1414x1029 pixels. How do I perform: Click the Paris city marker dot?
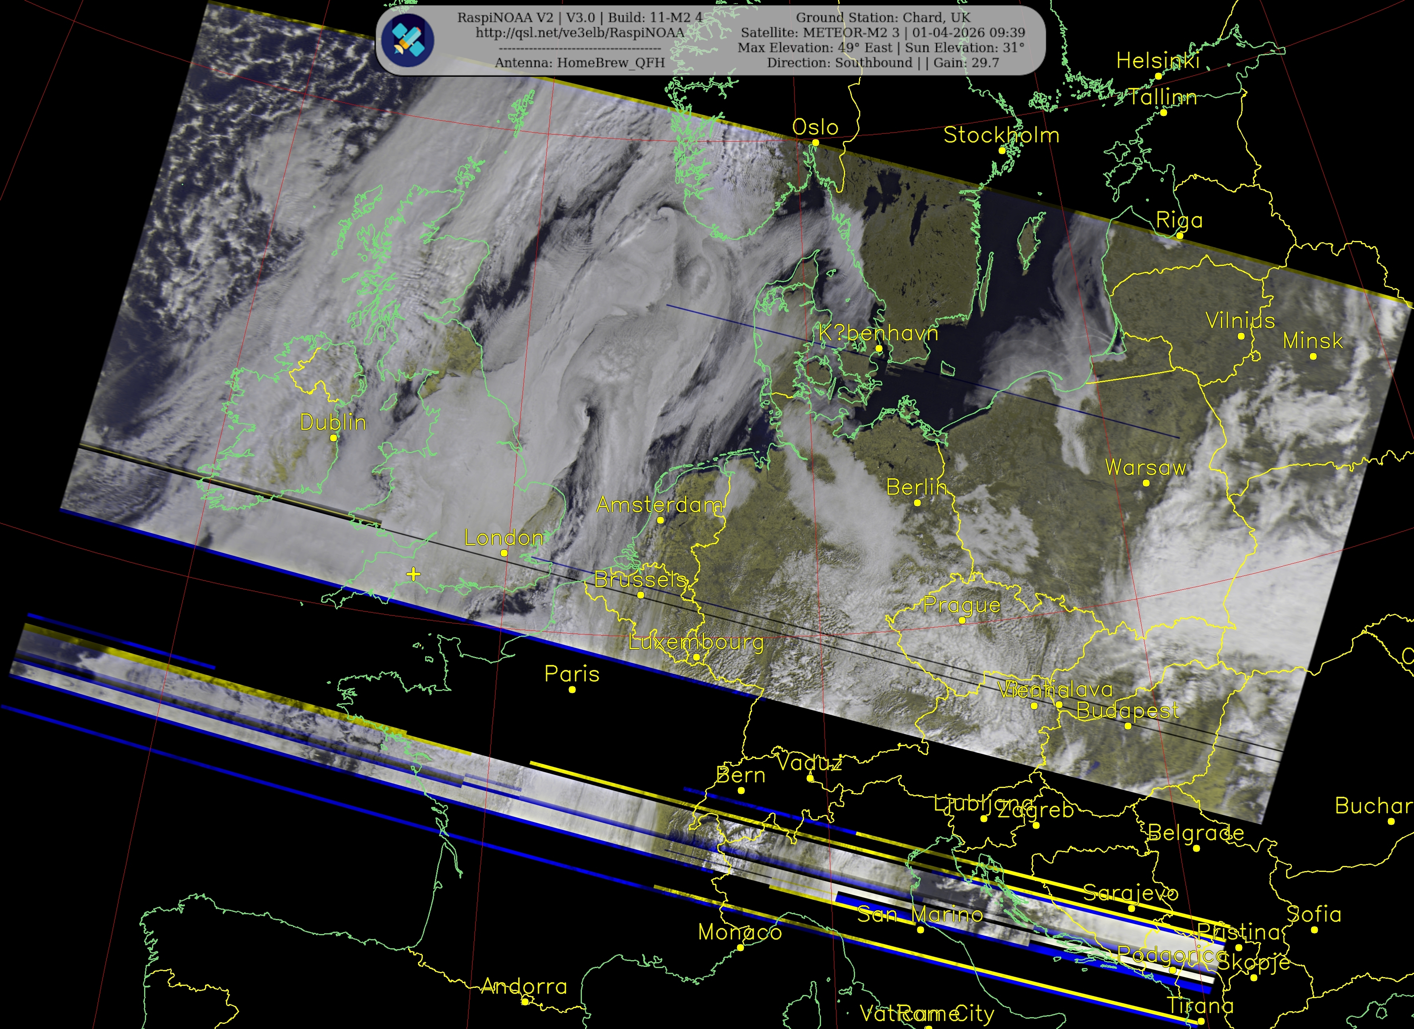click(572, 689)
